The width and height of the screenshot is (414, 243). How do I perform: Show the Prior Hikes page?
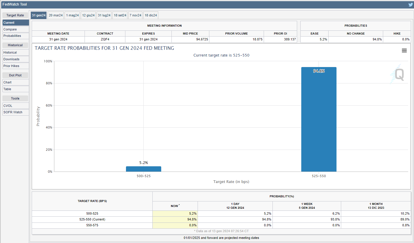coord(16,66)
